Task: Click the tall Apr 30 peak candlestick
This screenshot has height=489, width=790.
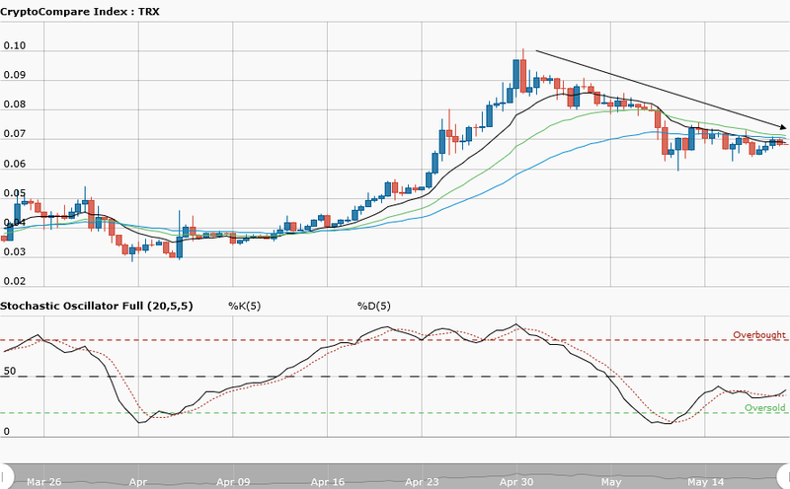Action: (516, 74)
